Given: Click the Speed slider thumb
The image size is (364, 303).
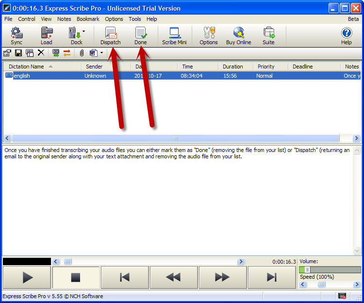Looking at the screenshot, I should pyautogui.click(x=321, y=285).
